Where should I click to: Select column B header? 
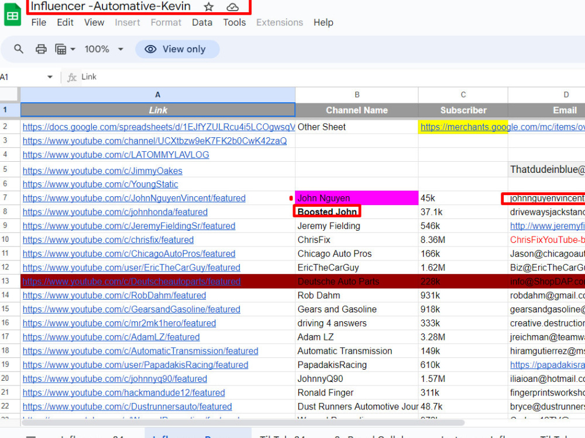[x=357, y=95]
